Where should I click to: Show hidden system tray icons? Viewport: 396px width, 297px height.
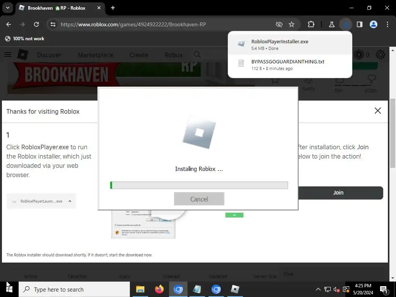pyautogui.click(x=318, y=289)
